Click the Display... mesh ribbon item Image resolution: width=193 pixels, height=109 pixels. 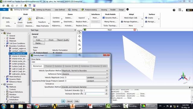click(7, 18)
